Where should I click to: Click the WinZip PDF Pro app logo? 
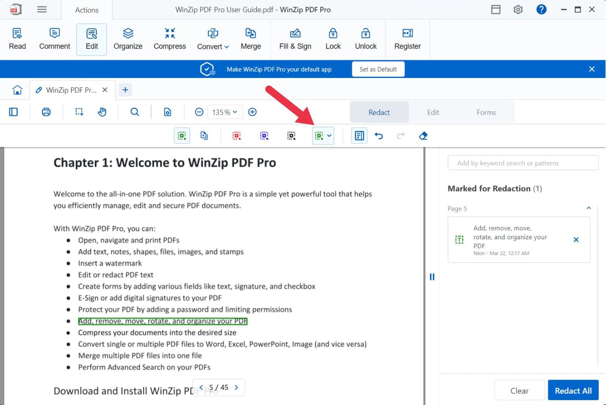tap(15, 9)
